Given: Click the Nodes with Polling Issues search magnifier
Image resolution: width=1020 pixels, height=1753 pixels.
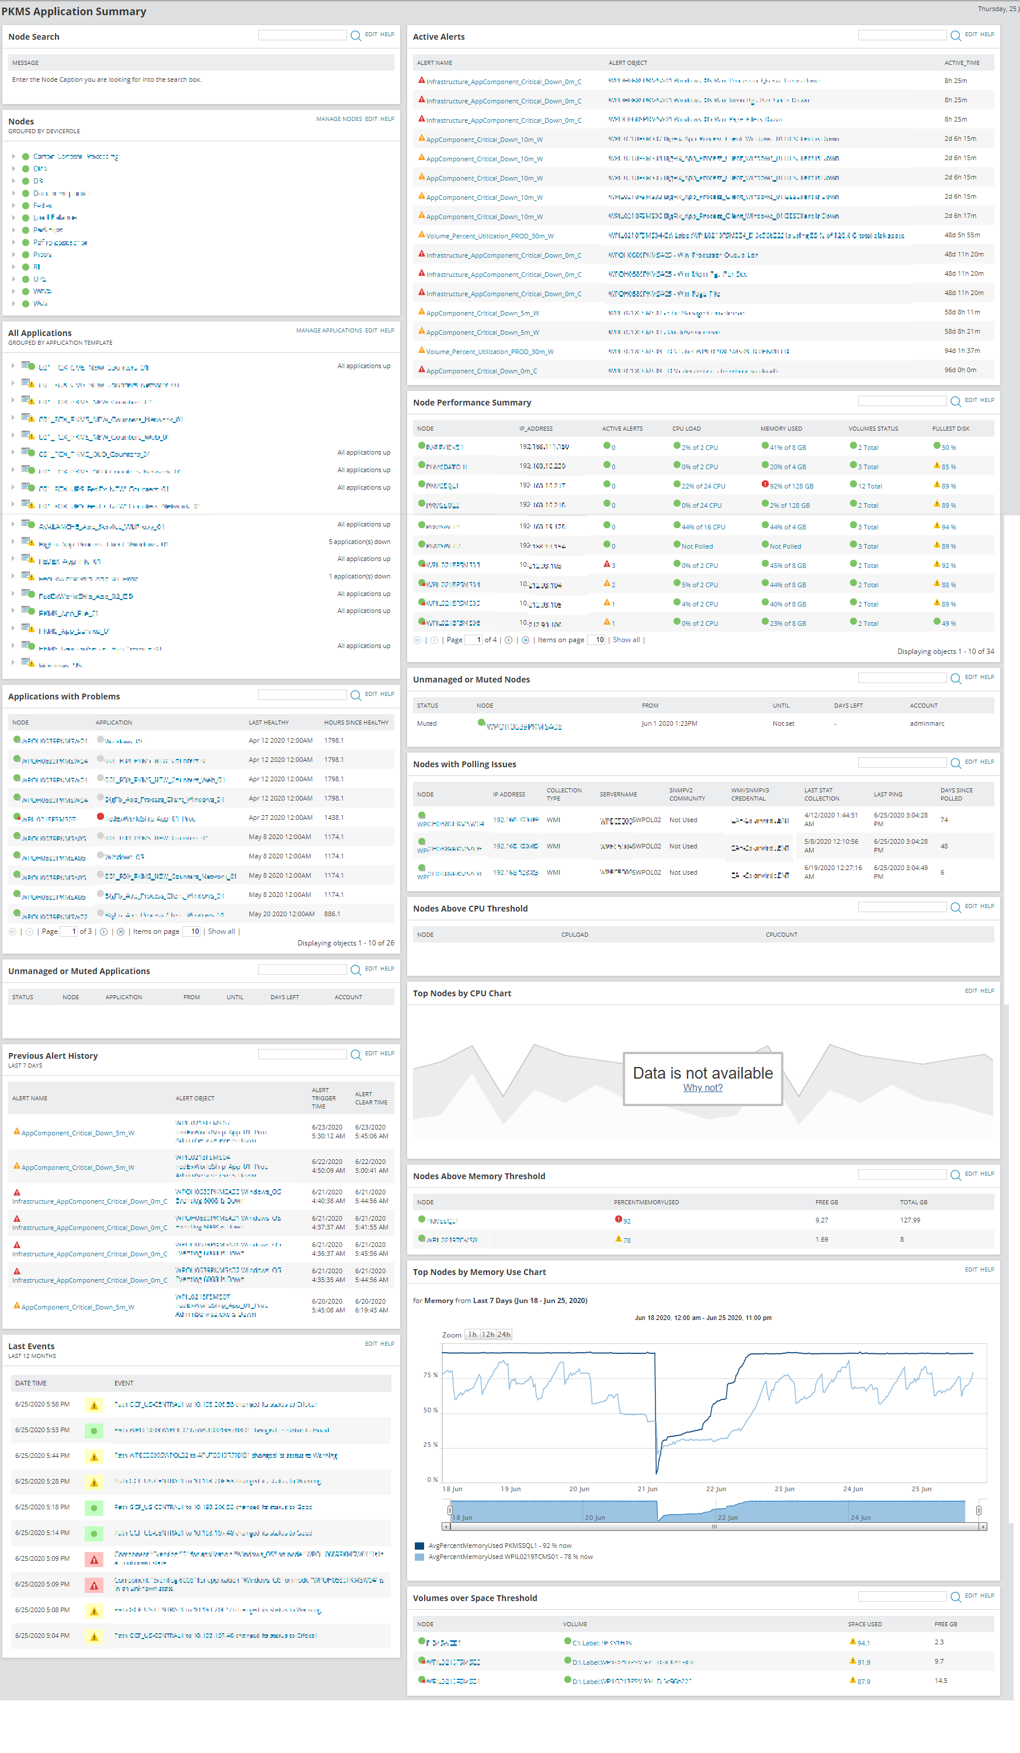Looking at the screenshot, I should [955, 763].
